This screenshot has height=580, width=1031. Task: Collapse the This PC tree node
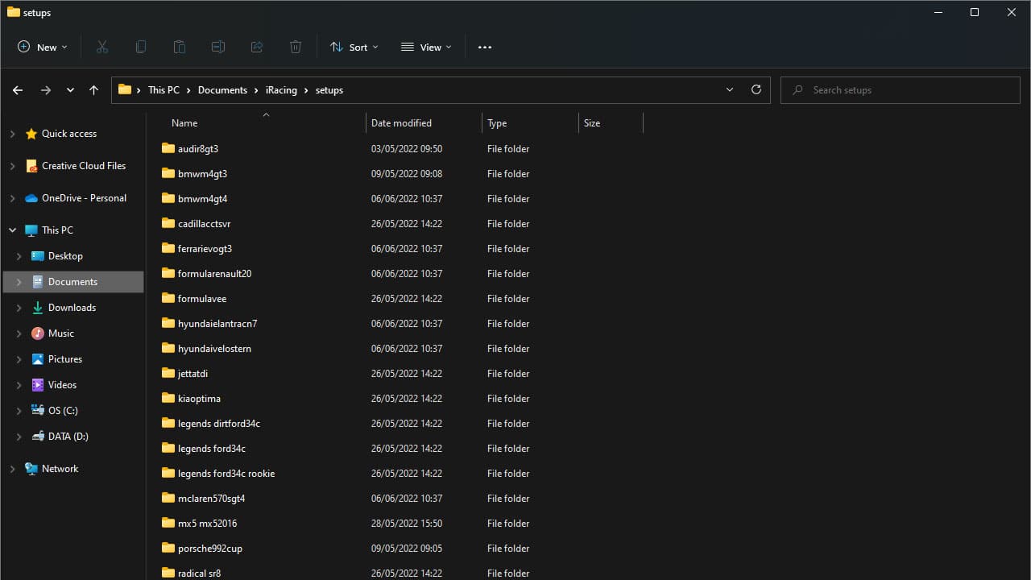[12, 230]
